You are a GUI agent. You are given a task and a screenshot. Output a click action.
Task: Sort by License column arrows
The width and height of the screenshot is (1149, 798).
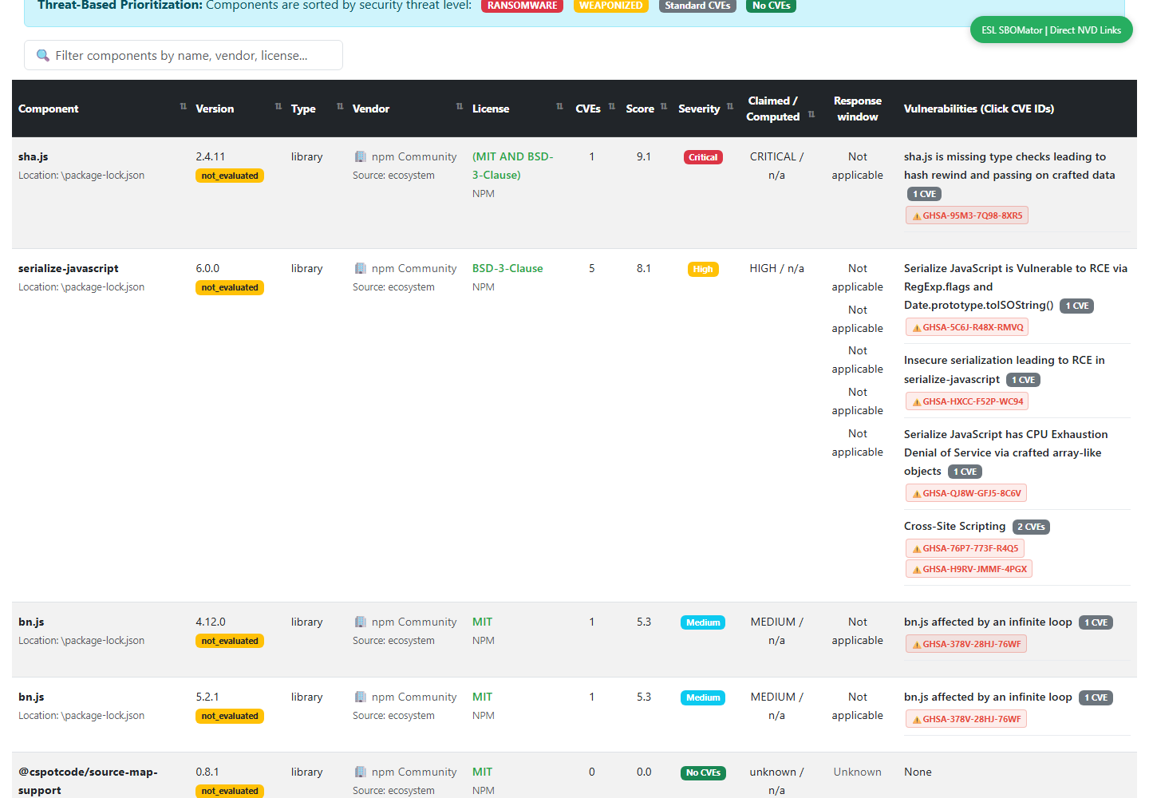point(559,106)
